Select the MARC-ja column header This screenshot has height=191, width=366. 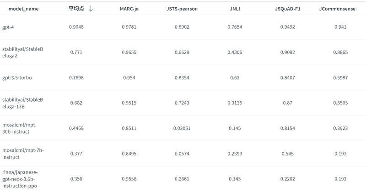[x=129, y=9]
